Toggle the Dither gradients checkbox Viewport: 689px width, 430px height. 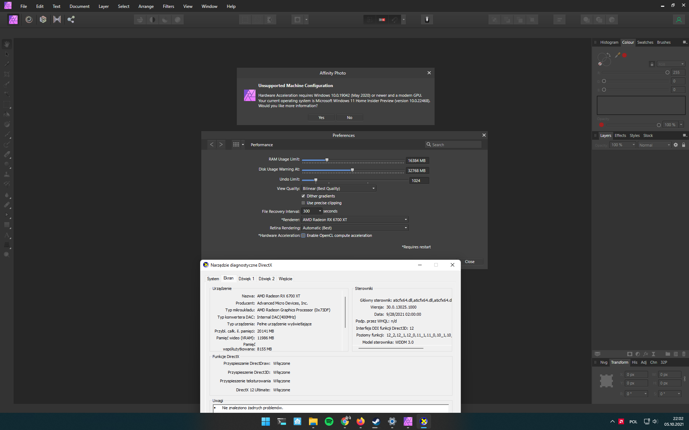click(x=303, y=196)
